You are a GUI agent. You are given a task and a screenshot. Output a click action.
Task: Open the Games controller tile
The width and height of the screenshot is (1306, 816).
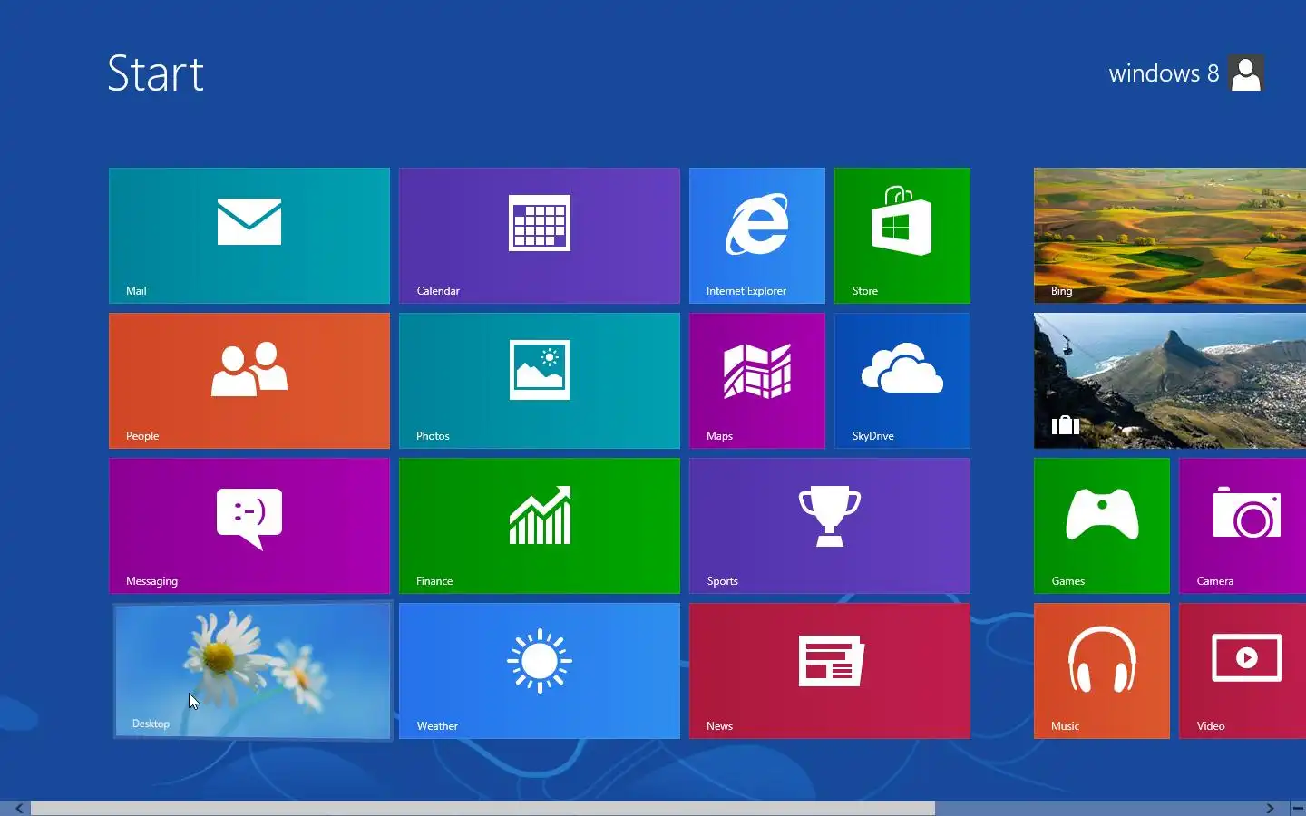click(x=1102, y=526)
